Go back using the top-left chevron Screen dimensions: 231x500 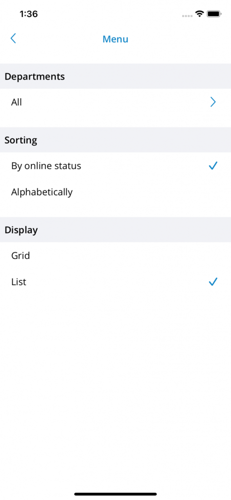coord(13,39)
